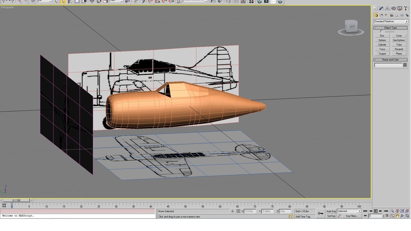411x231 pixels.
Task: Open the Selected key filter dropdown
Action: (x=349, y=211)
